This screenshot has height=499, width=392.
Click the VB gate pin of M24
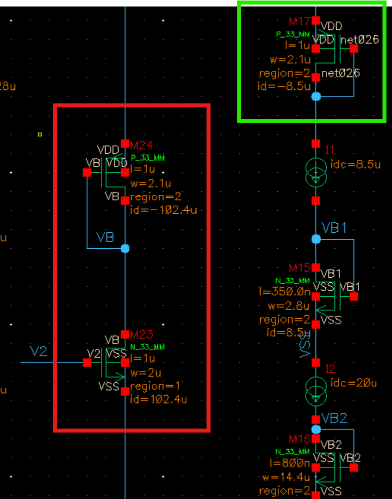point(87,172)
